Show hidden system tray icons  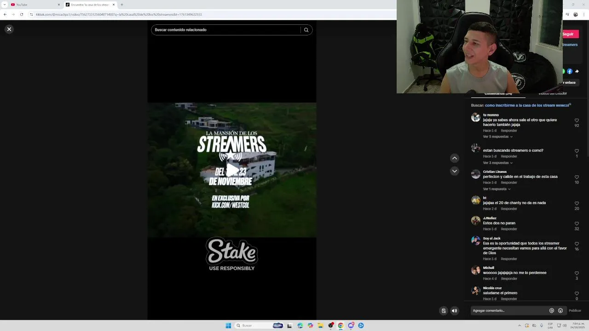coord(520,325)
